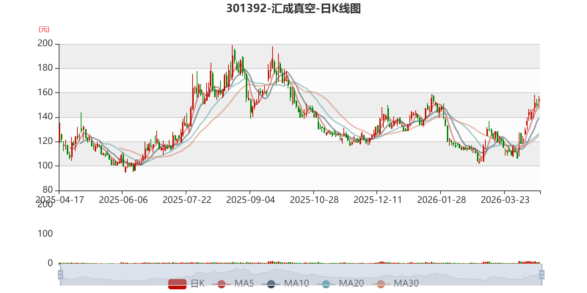Screen dimensions: 587x293
Task: Click the 160 price axis label
Action: [45, 92]
